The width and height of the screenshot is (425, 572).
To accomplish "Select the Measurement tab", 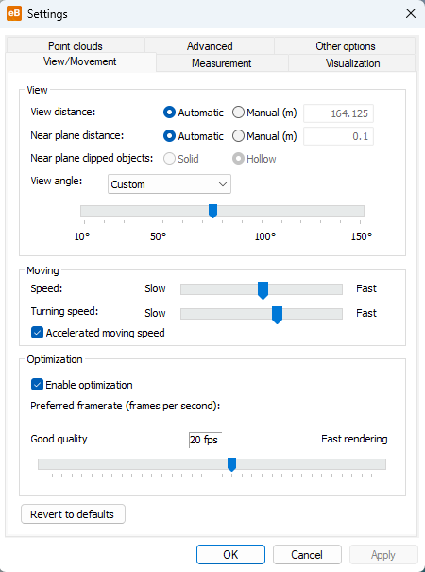I will [222, 63].
